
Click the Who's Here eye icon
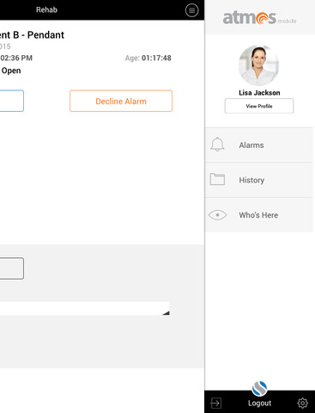point(217,215)
